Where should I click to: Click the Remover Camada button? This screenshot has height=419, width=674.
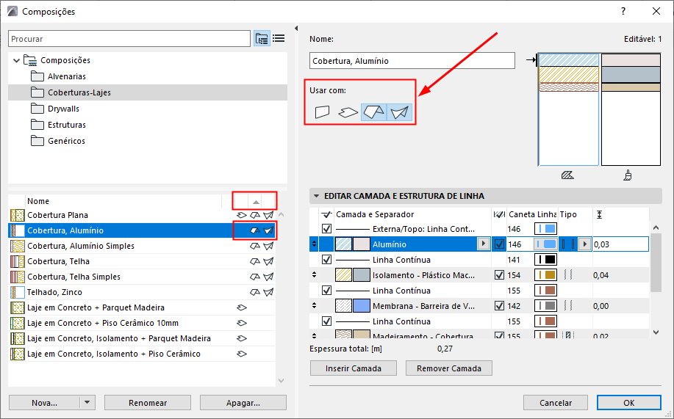[x=449, y=368]
